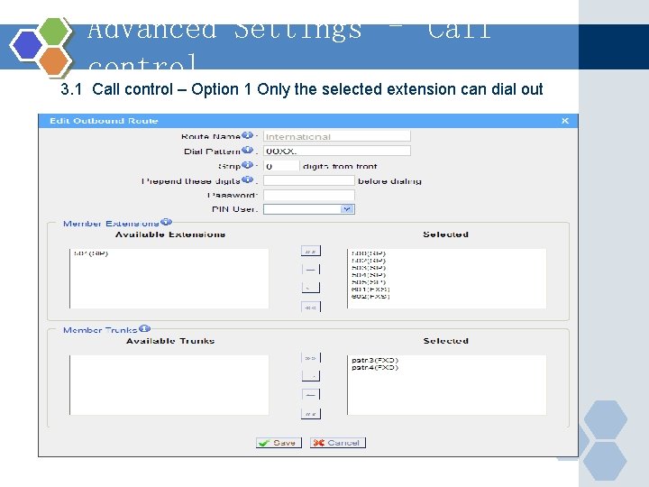Click inside the empty Available Trunks list
The image size is (649, 487).
coord(169,385)
